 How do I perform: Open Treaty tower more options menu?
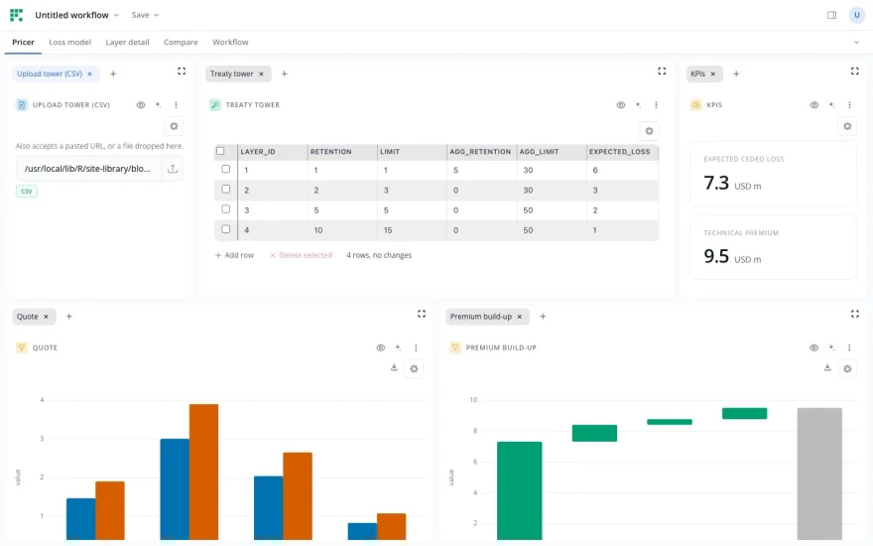pyautogui.click(x=656, y=105)
